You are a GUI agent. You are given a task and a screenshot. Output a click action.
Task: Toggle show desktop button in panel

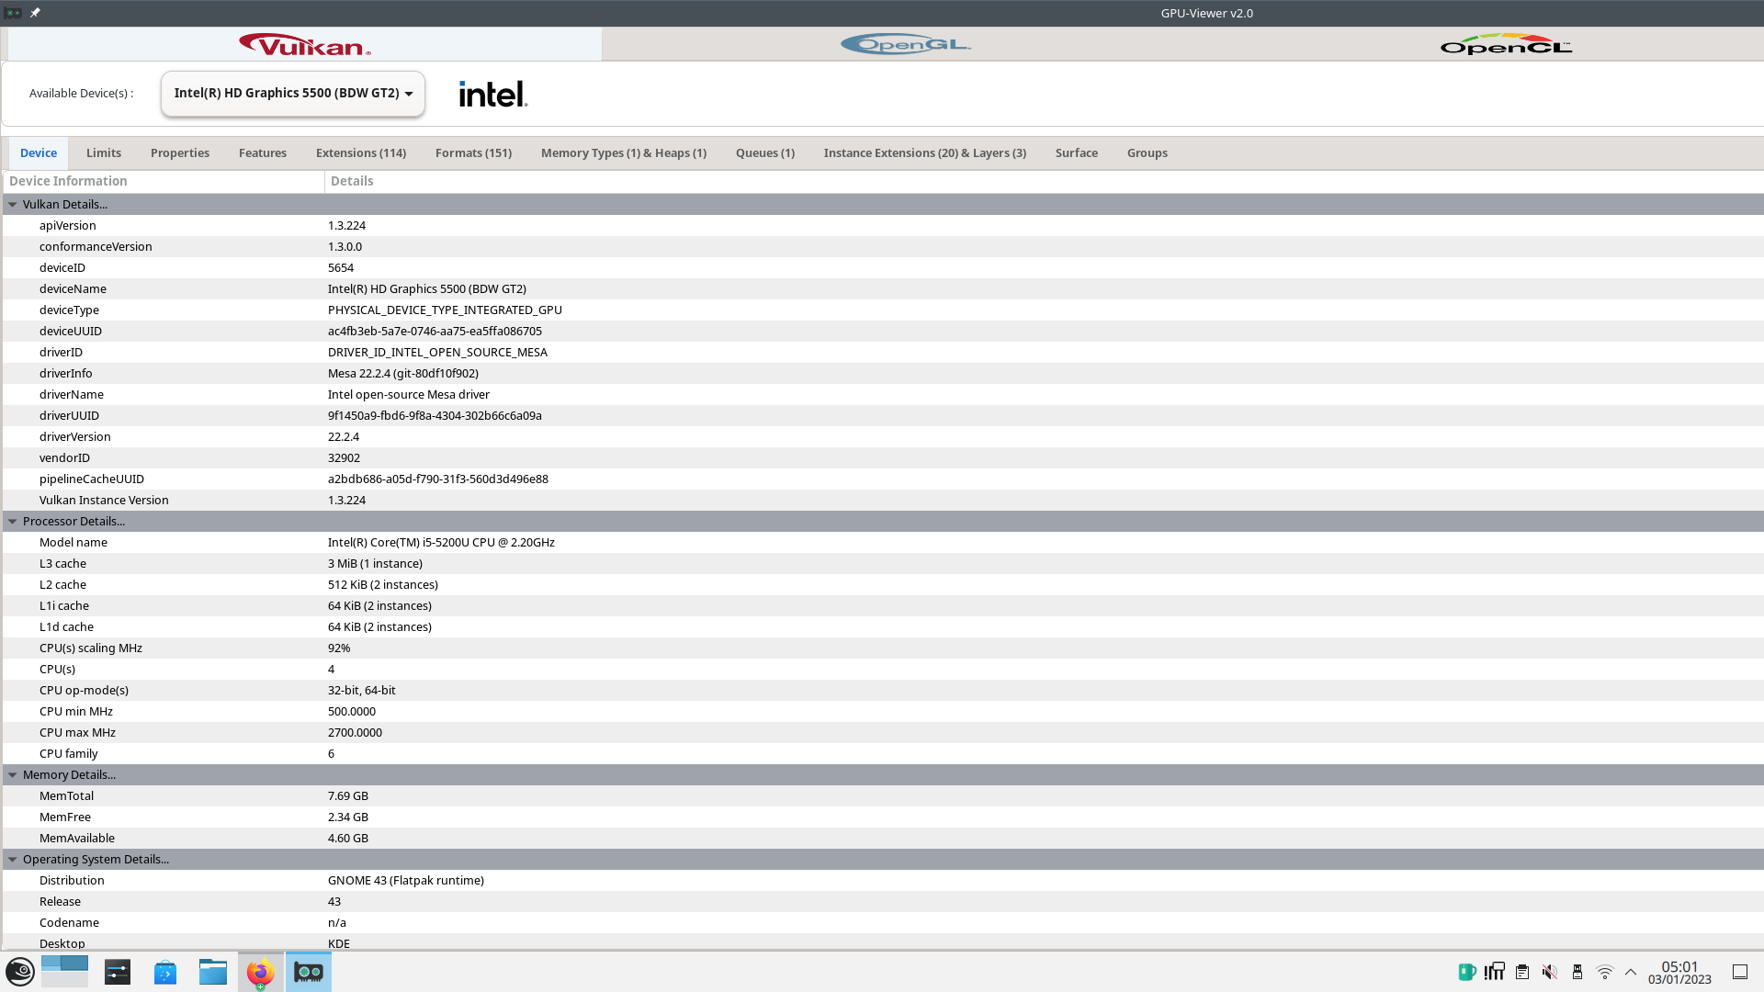[x=1739, y=972]
